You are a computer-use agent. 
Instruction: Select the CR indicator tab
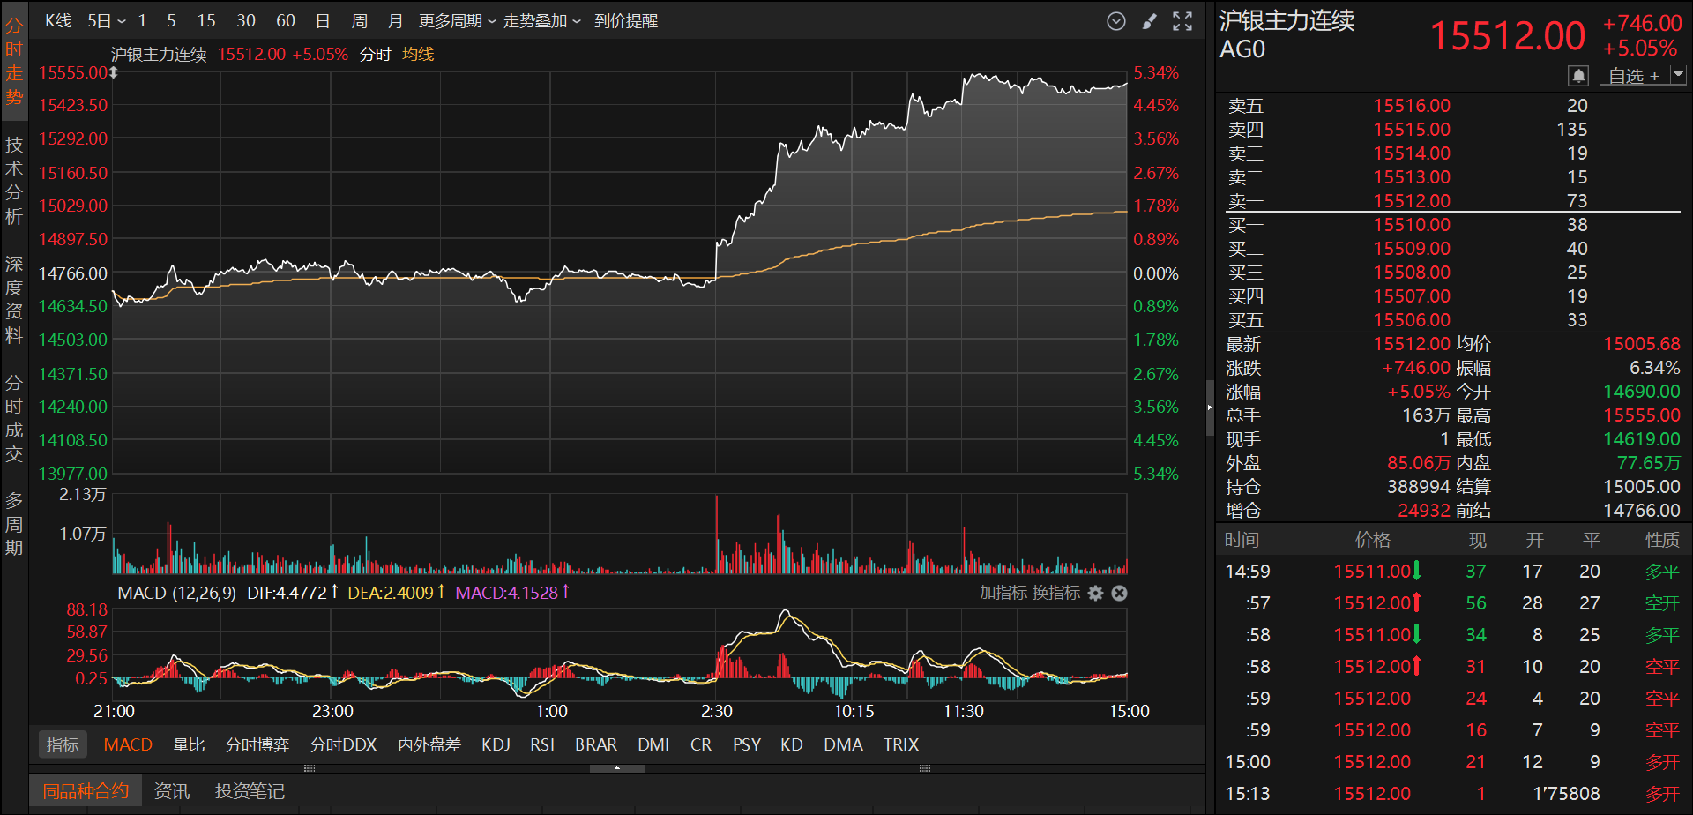click(x=701, y=745)
